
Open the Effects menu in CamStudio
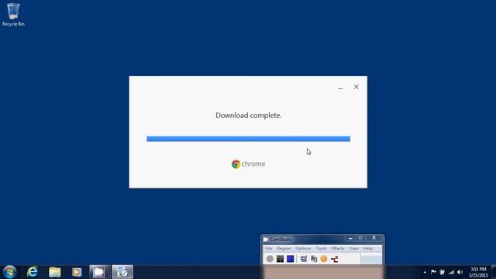pyautogui.click(x=338, y=249)
